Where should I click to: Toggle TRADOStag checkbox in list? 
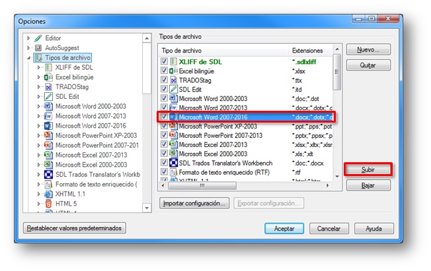tap(164, 80)
